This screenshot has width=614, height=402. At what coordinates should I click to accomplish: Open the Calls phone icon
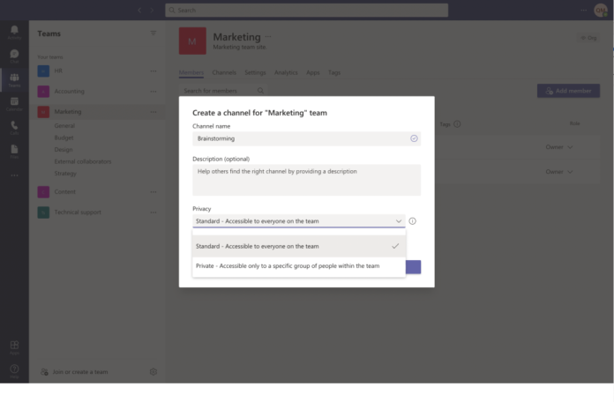pos(14,127)
